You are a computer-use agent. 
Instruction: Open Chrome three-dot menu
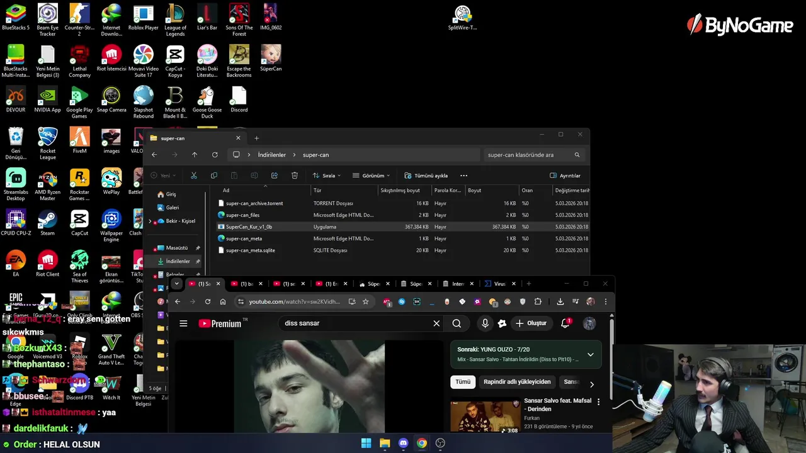[606, 302]
